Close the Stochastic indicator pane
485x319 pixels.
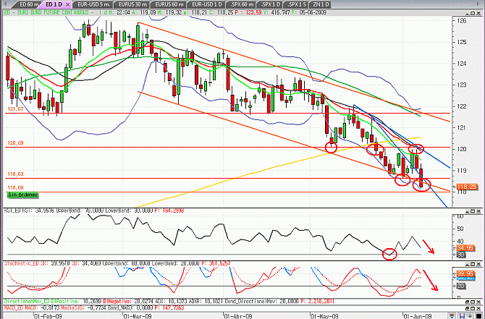tap(478, 264)
